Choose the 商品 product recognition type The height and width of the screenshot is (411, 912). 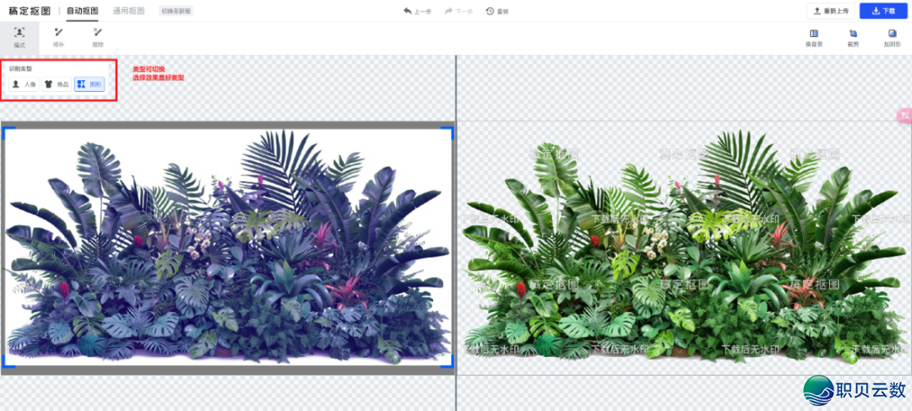[x=57, y=84]
